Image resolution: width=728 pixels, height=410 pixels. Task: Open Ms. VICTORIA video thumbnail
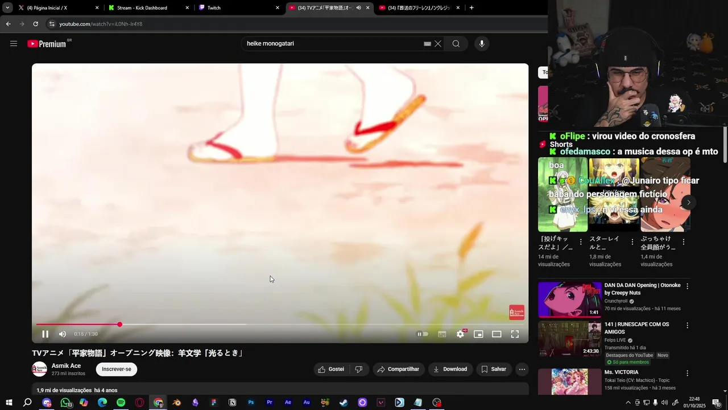[x=569, y=382]
